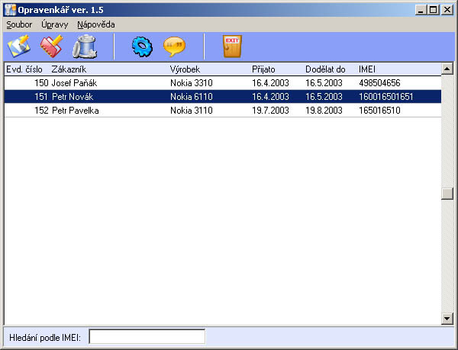Open settings via the blue gear icon
Image resolution: width=458 pixels, height=350 pixels.
coord(142,47)
